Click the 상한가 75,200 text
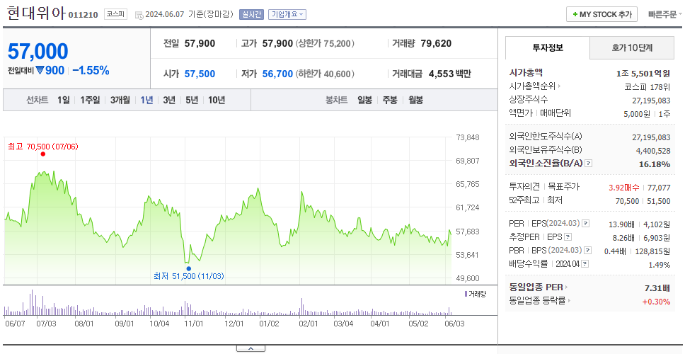 click(x=325, y=44)
